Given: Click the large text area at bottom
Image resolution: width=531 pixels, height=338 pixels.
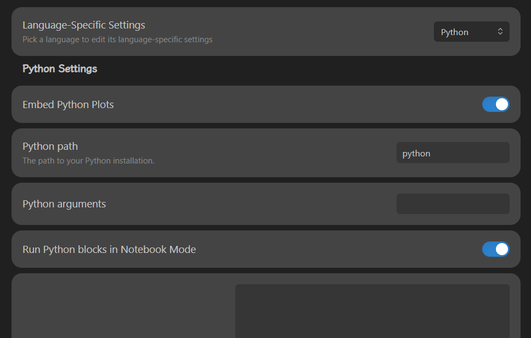Looking at the screenshot, I should pyautogui.click(x=372, y=311).
